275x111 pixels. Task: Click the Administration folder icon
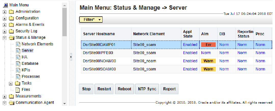(11, 12)
